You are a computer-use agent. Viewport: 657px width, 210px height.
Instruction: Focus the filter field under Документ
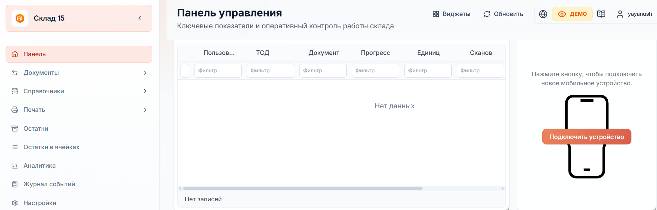pyautogui.click(x=323, y=71)
